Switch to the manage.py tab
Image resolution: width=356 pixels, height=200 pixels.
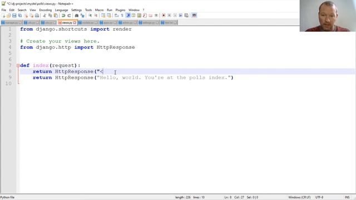11,23
